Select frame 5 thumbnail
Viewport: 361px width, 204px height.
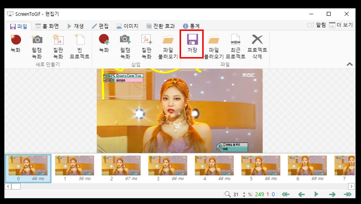(x=261, y=168)
